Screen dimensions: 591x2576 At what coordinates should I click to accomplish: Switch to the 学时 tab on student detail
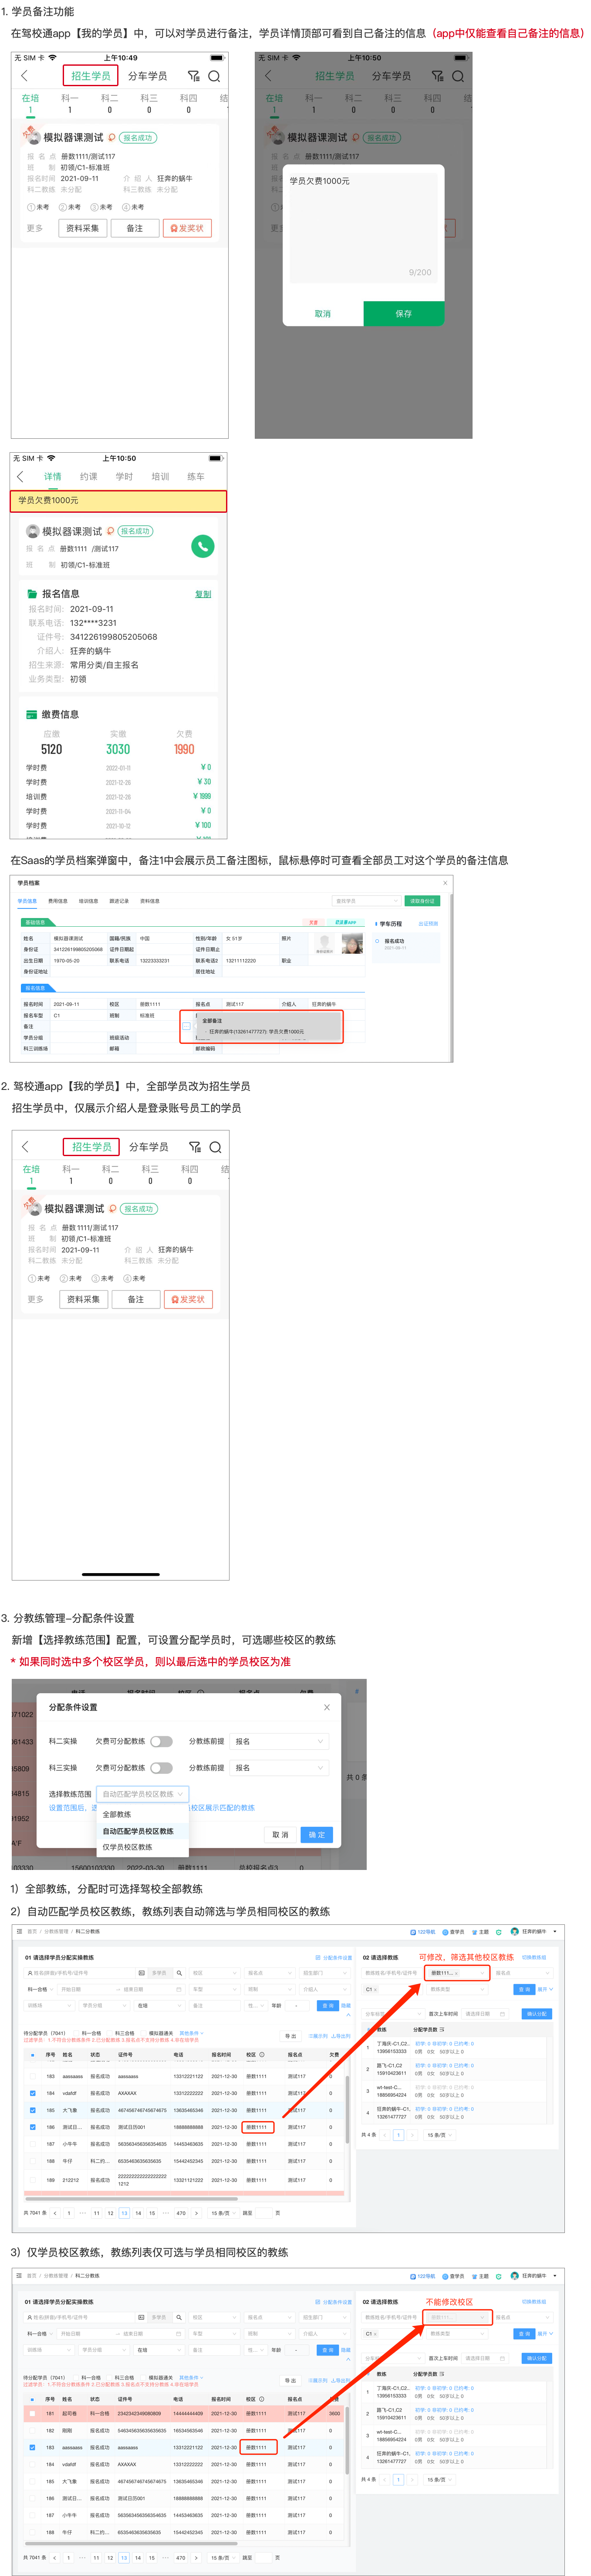[x=124, y=476]
